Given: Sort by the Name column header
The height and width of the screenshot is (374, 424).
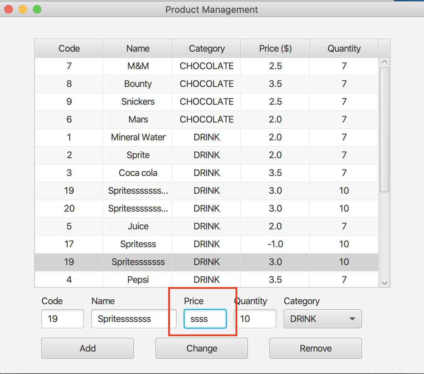Looking at the screenshot, I should [138, 48].
